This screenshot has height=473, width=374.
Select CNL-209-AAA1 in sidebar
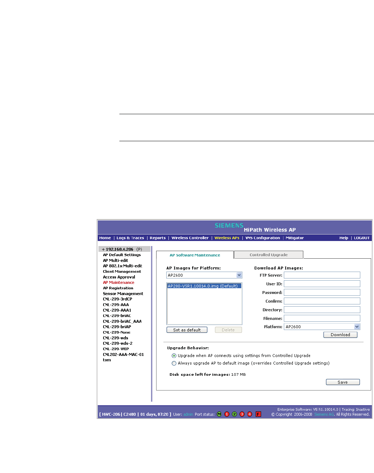click(117, 310)
